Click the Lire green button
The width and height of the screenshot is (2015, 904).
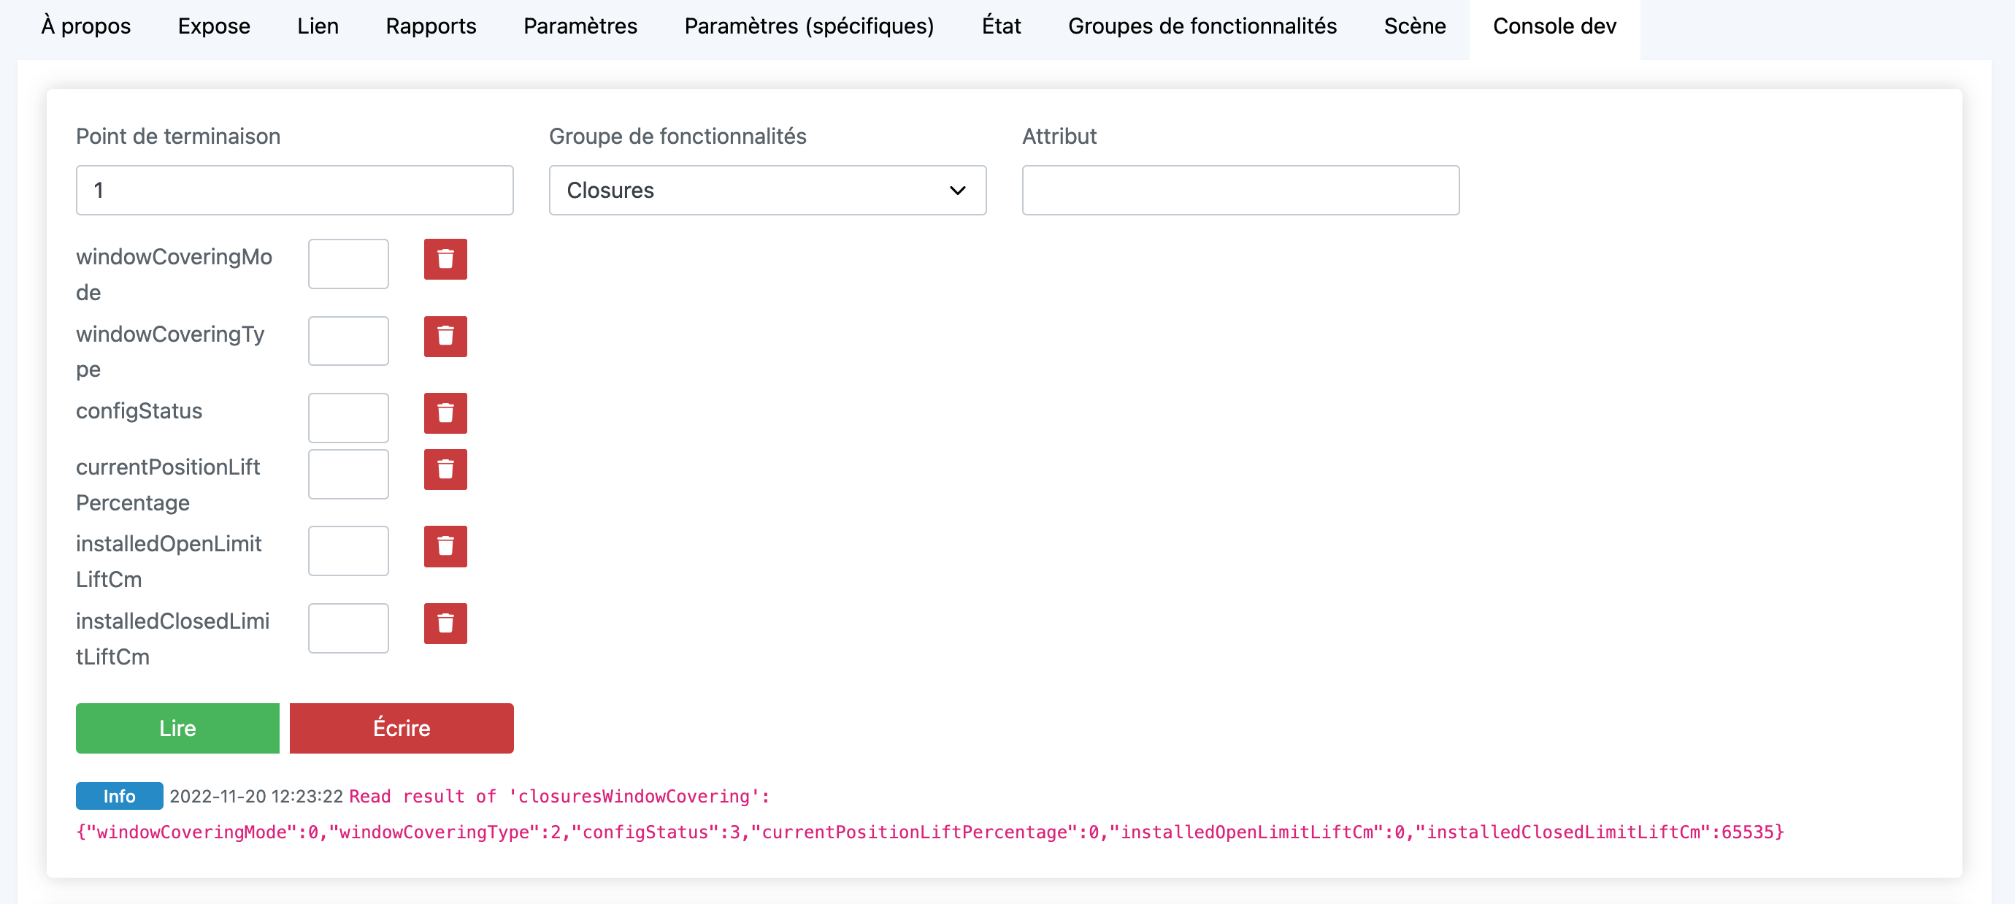click(x=177, y=728)
